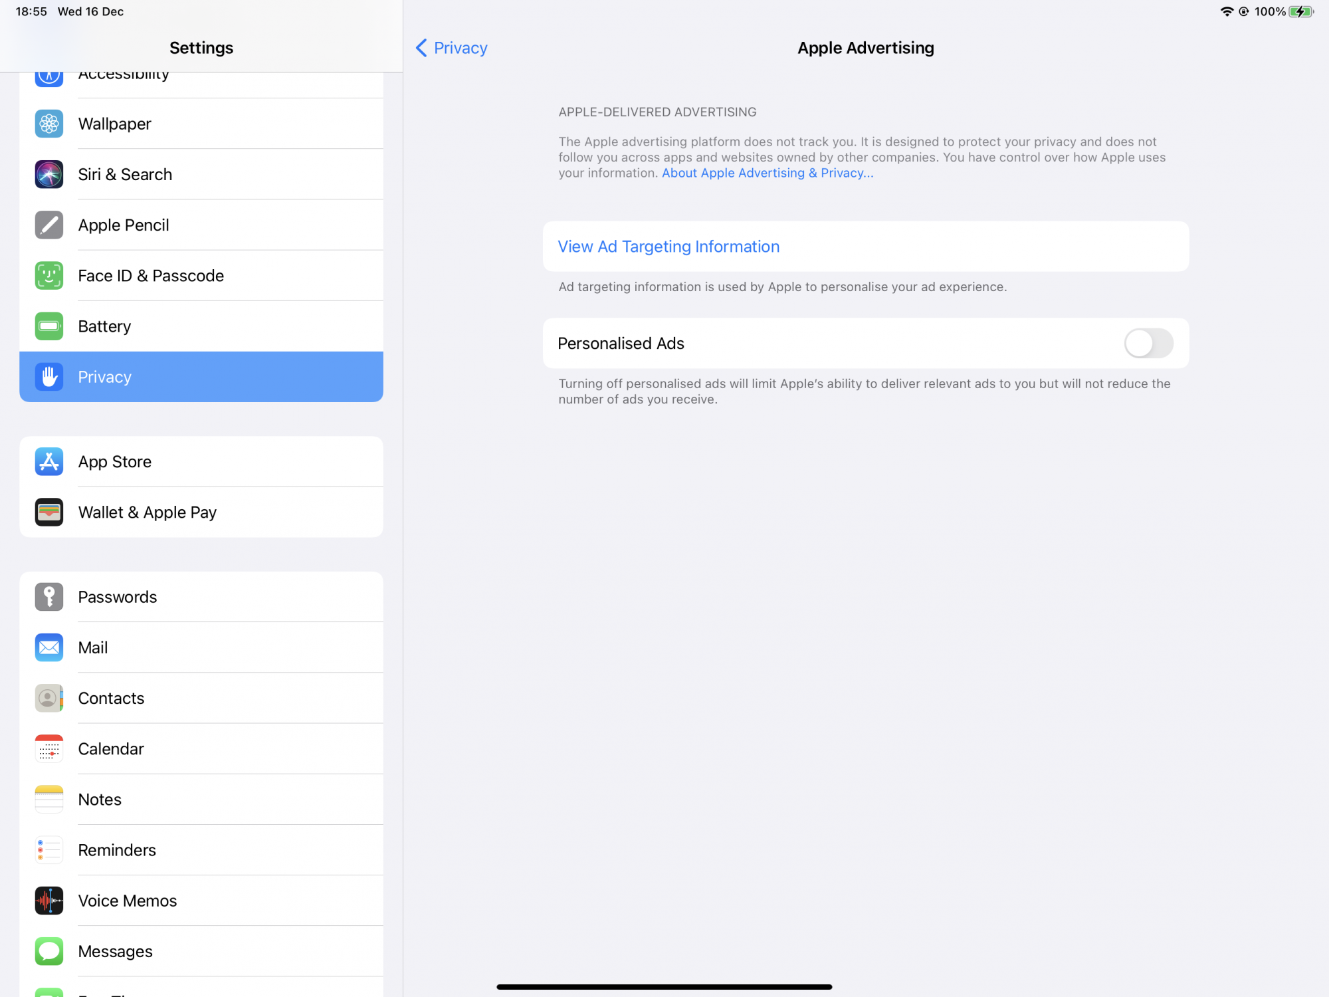
Task: Open Contacts settings in the sidebar
Action: (x=201, y=698)
